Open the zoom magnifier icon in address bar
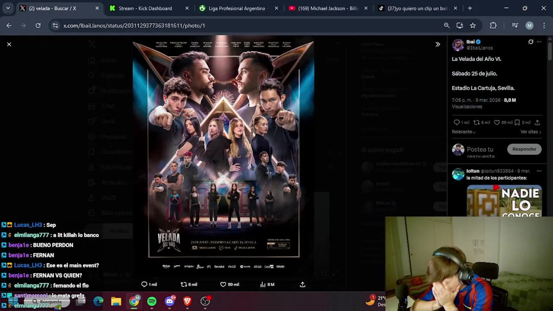 (x=447, y=25)
